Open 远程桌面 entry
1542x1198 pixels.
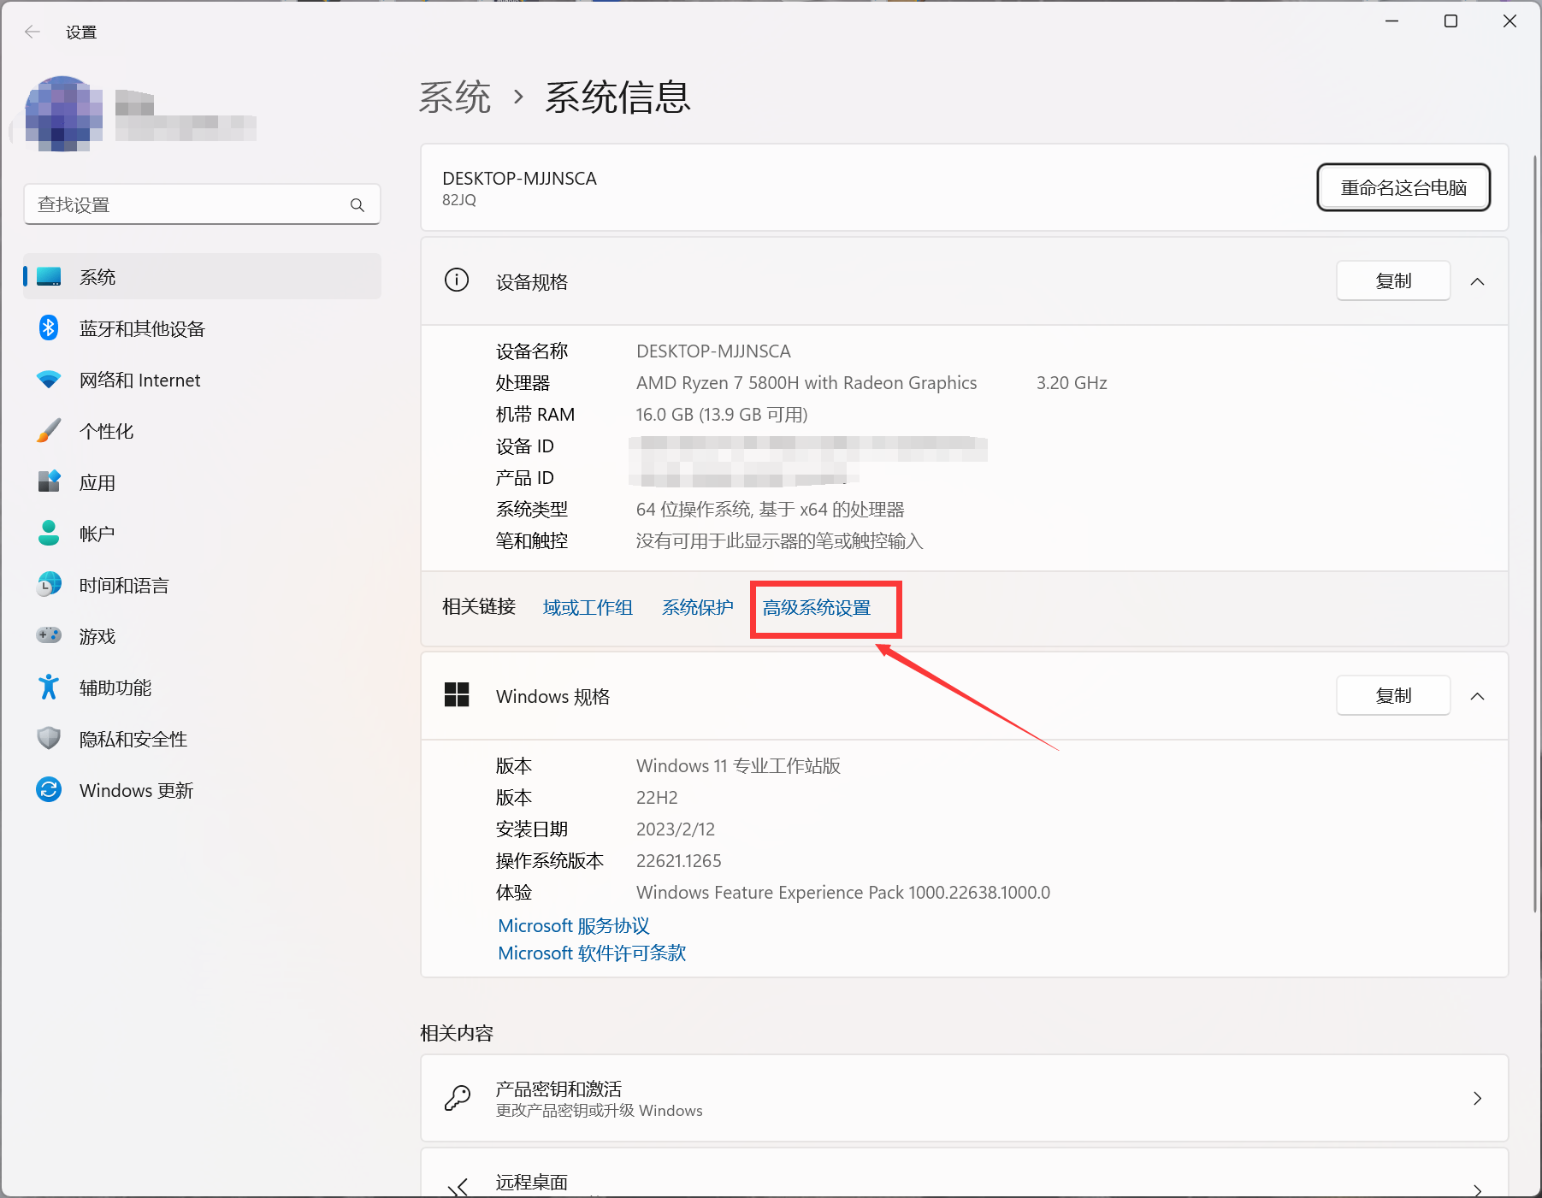964,1173
